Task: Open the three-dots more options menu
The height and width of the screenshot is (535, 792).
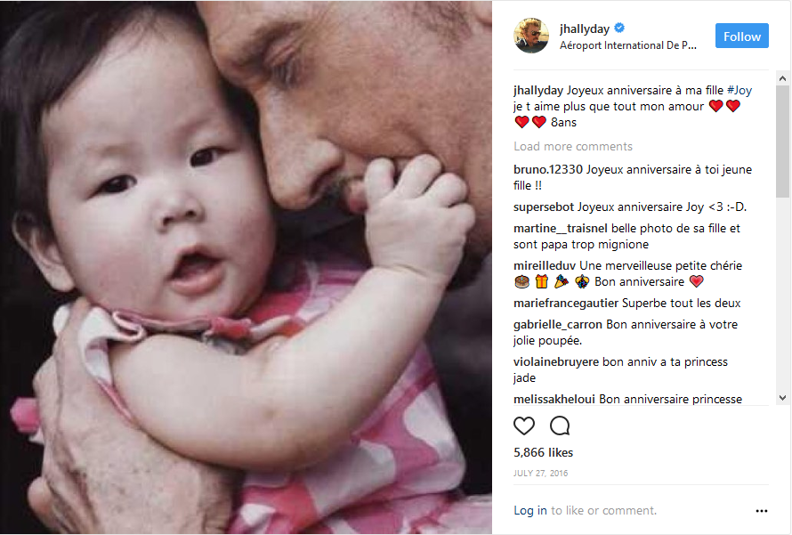Action: pos(761,511)
